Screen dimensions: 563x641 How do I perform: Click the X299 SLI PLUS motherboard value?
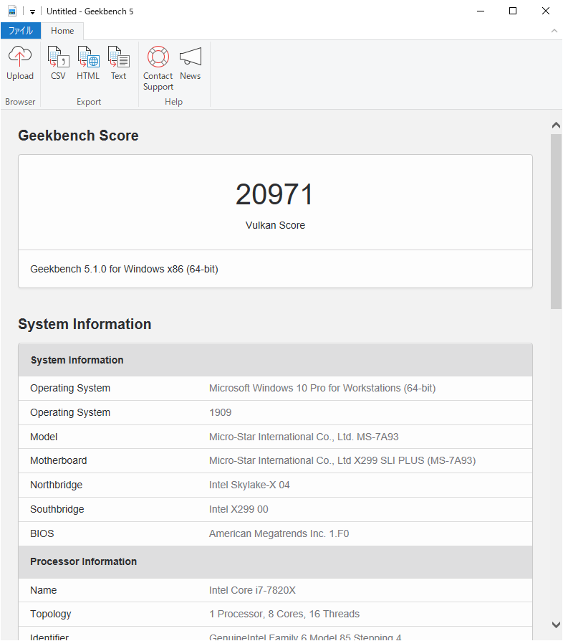pyautogui.click(x=342, y=460)
